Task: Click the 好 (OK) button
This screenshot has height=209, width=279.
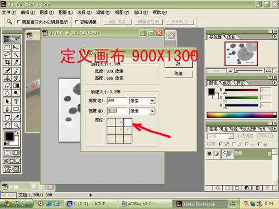Action: pyautogui.click(x=179, y=64)
